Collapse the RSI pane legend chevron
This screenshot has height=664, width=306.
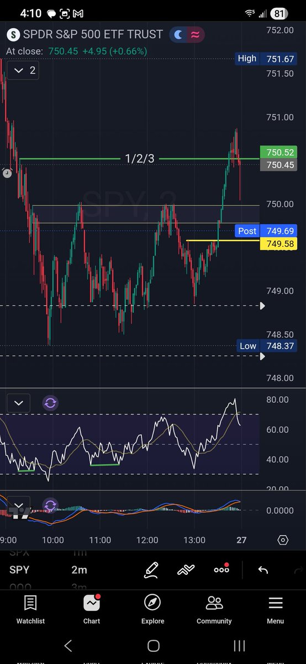click(19, 403)
